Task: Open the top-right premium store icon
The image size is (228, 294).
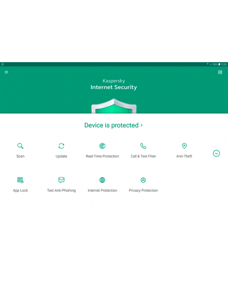Action: 220,72
